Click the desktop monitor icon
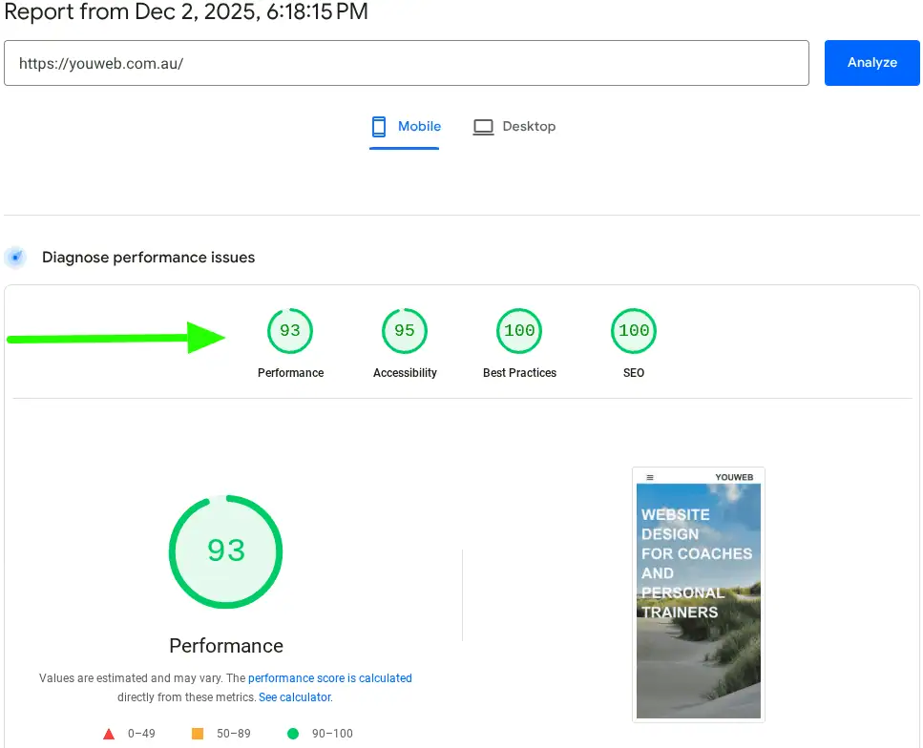Screen dimensions: 923x748 [484, 127]
